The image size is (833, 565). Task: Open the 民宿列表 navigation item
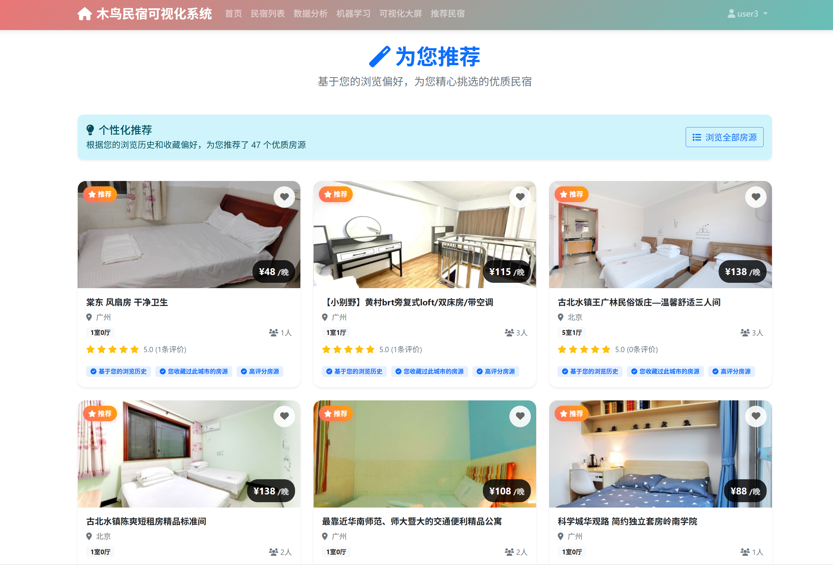267,14
